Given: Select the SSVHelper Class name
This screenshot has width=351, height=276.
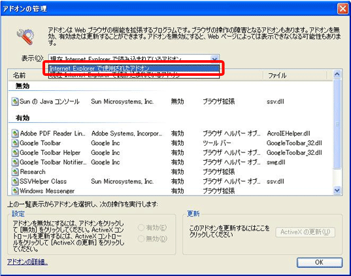Looking at the screenshot, I should coord(43,181).
